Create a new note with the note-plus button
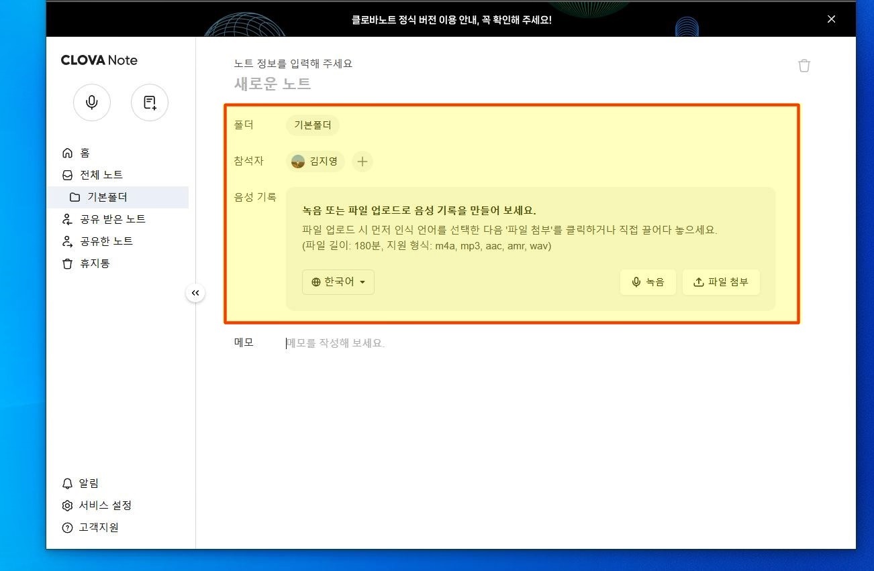 pyautogui.click(x=150, y=103)
